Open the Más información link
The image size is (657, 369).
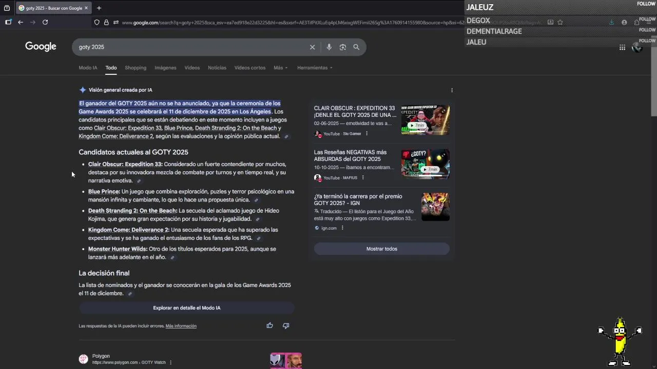tap(181, 326)
